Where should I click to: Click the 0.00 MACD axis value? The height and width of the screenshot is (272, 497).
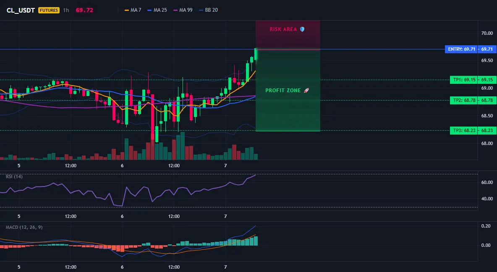(x=486, y=245)
